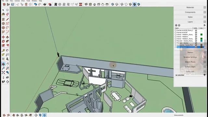Toggle Visible checkbox of highlighted layer
The height and width of the screenshot is (117, 208).
(196, 47)
